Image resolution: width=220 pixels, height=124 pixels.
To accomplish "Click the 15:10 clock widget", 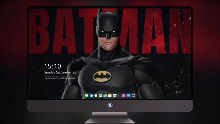I will click(53, 66).
